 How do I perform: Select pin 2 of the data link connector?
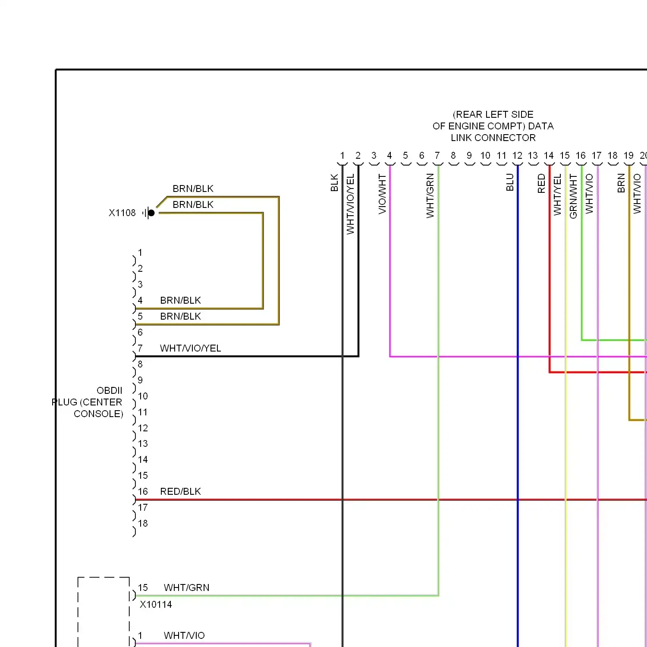(x=358, y=155)
